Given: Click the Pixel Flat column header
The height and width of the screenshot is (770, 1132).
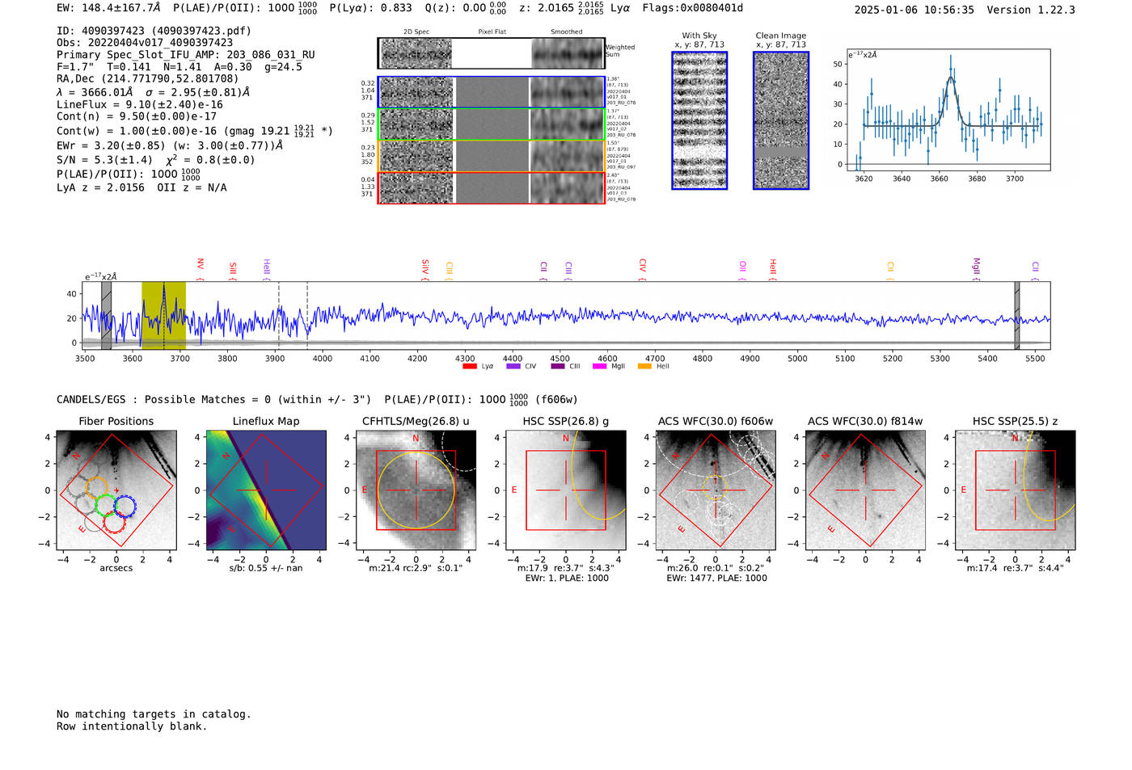Looking at the screenshot, I should pos(492,32).
